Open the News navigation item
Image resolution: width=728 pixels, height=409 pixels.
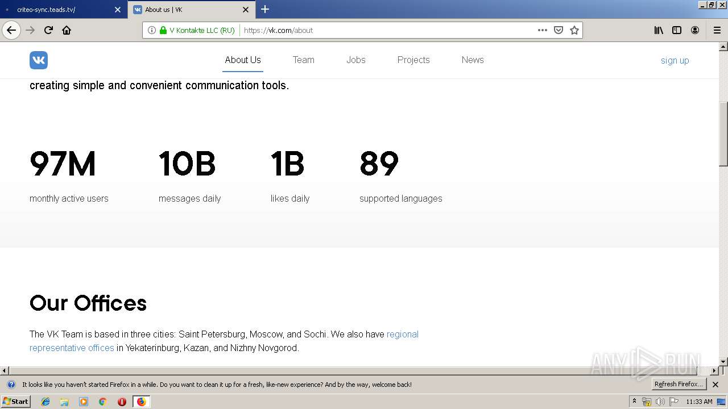point(473,60)
